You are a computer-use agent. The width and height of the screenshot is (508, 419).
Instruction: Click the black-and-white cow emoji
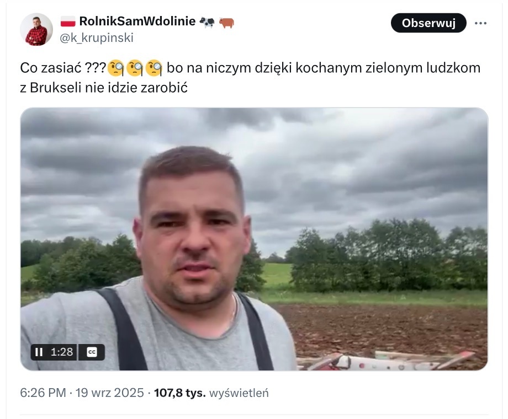[207, 22]
